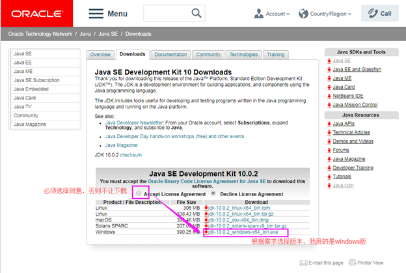
Task: Click the Java SE breadcrumb link
Action: point(108,34)
